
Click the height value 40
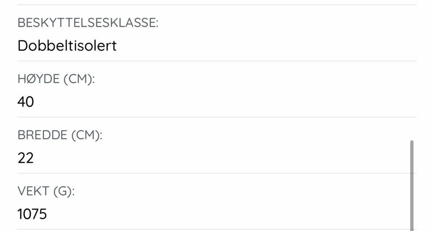point(26,102)
